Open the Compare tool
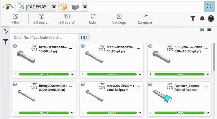The width and height of the screenshot is (217, 119). coord(145,19)
